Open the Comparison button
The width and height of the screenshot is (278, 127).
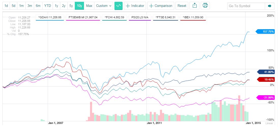pyautogui.click(x=161, y=6)
